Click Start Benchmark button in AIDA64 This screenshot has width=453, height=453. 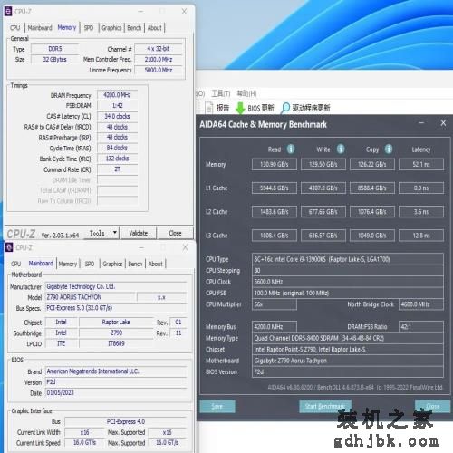pyautogui.click(x=325, y=406)
